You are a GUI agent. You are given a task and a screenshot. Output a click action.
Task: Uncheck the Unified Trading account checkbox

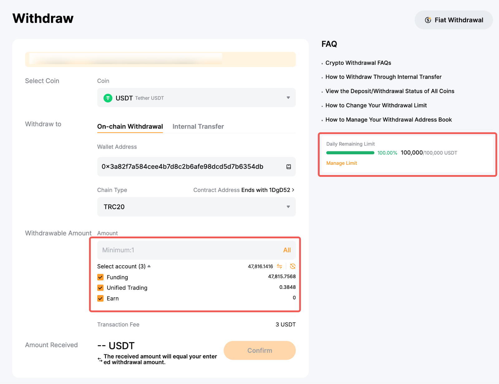[100, 288]
